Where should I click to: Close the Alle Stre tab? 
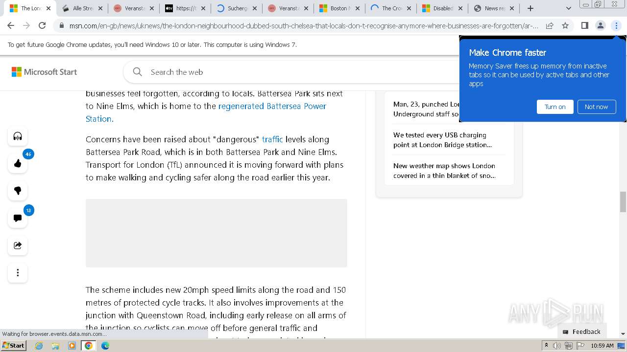tap(100, 8)
